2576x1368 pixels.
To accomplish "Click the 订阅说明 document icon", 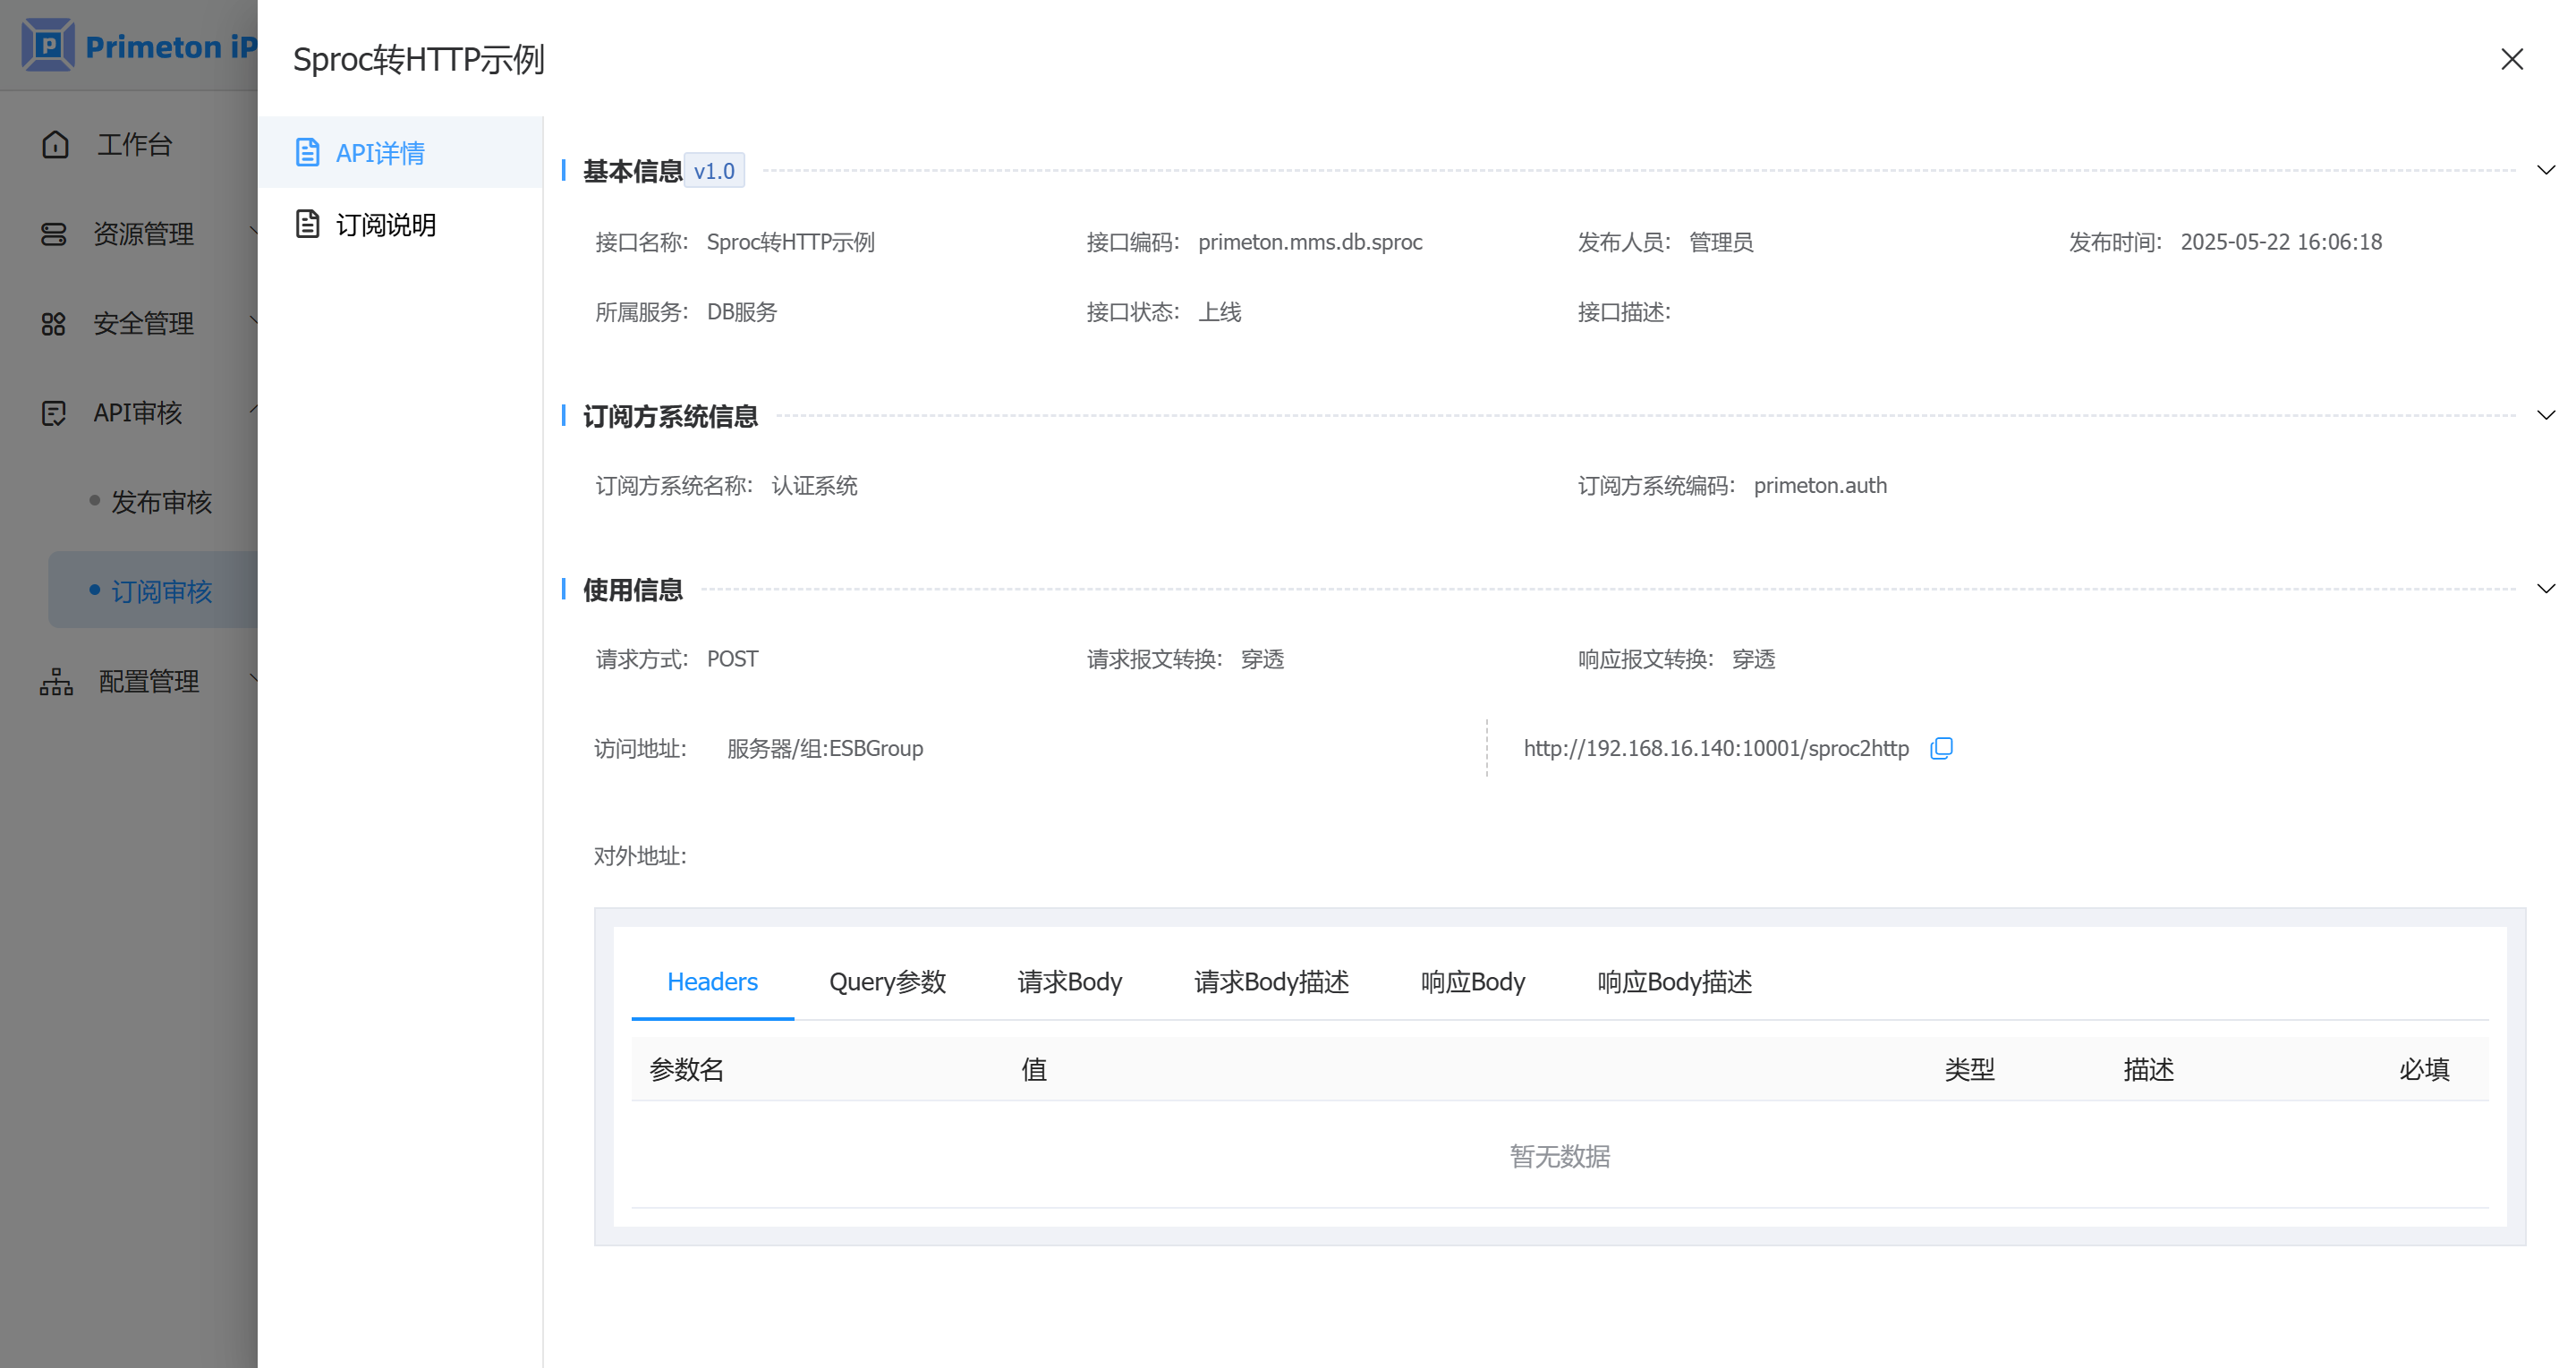I will tap(307, 224).
